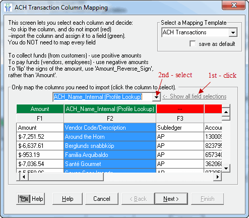Select the F3 column header
The image size is (249, 218).
pos(180,119)
